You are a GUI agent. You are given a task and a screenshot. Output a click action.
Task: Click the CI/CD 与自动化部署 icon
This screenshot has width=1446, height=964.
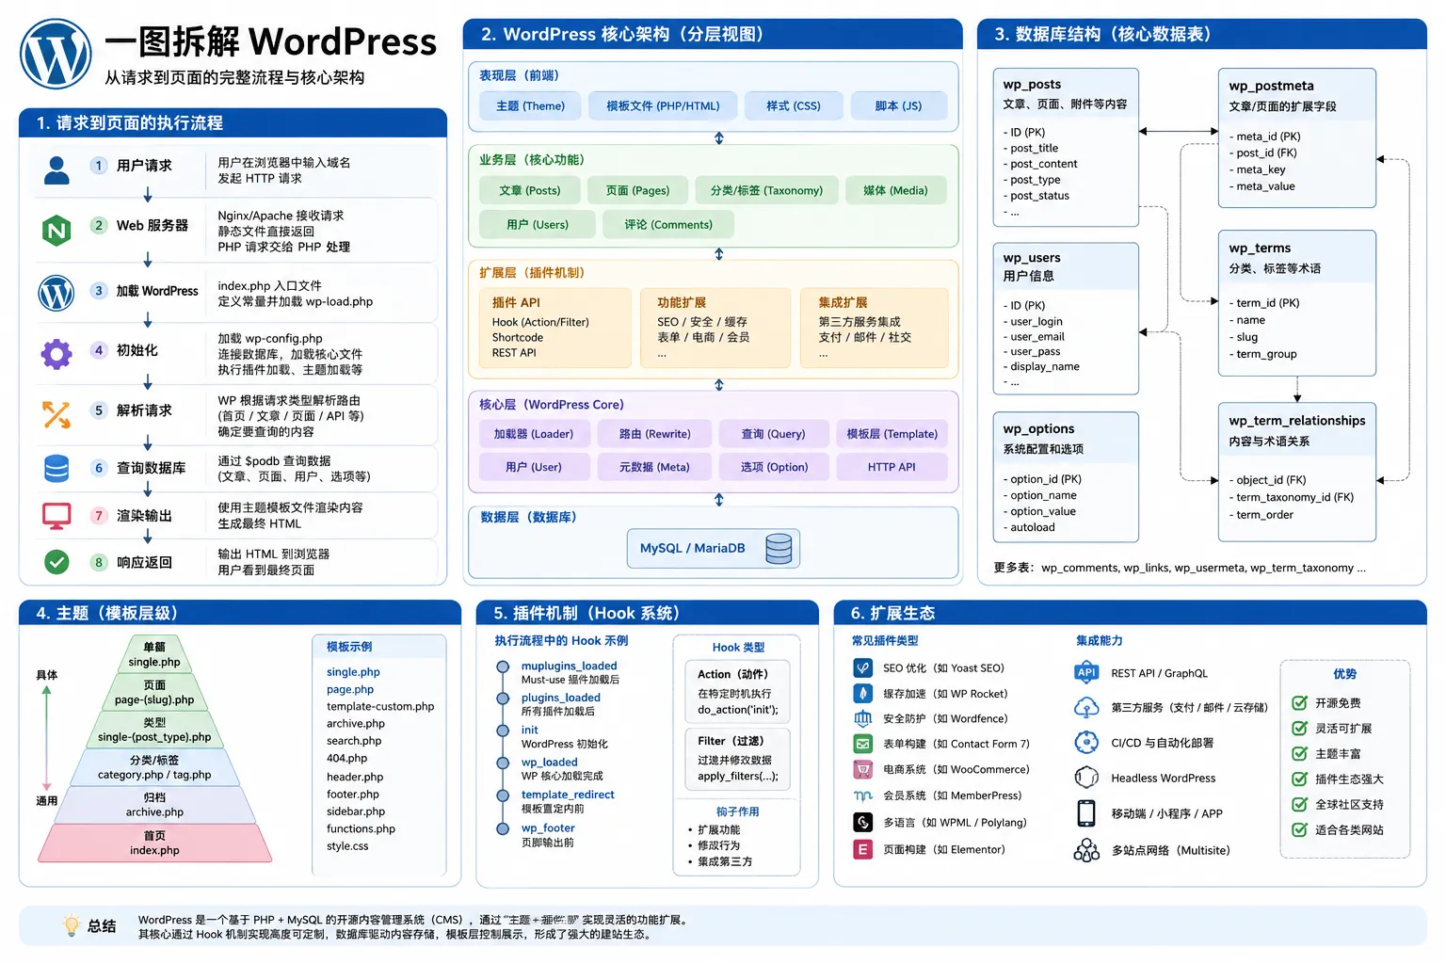click(x=1086, y=742)
